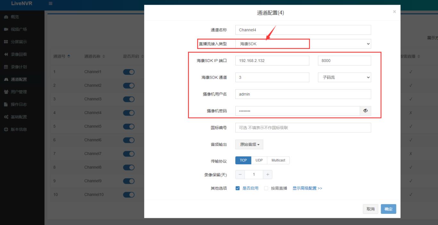Toggle the Channel9 enable switch
Viewport: 438px width, 225px height.
[x=129, y=181]
